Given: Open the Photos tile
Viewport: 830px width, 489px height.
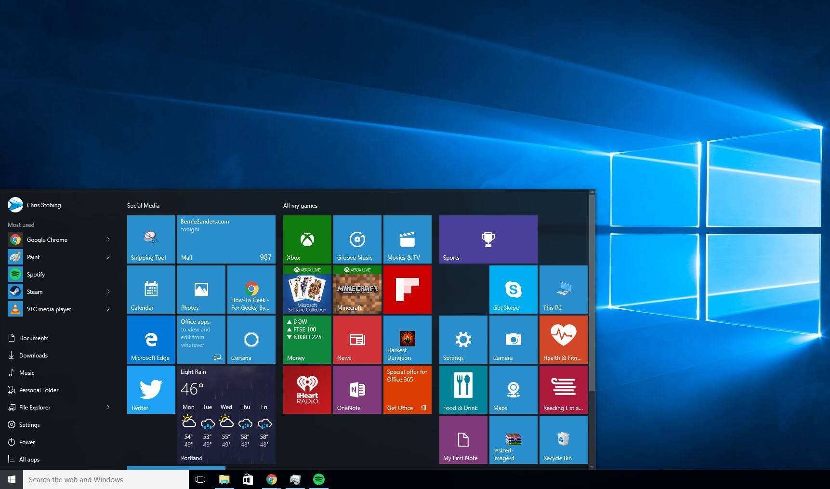Looking at the screenshot, I should (201, 290).
